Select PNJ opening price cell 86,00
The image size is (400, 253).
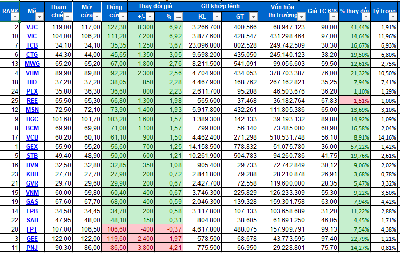pos(87,248)
